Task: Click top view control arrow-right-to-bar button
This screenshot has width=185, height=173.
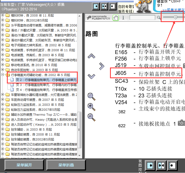Action: click(96, 6)
